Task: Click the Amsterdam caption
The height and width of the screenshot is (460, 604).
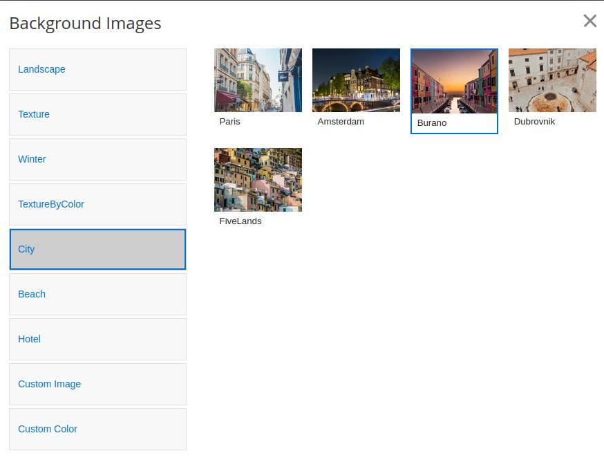Action: [341, 122]
